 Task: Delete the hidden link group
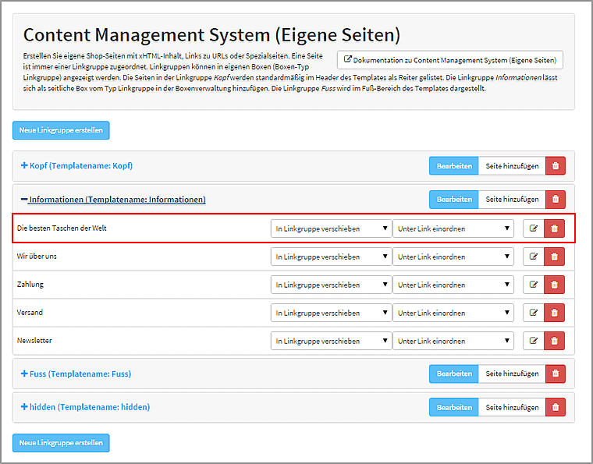[555, 407]
